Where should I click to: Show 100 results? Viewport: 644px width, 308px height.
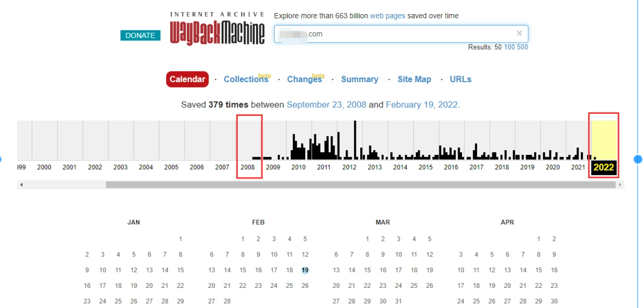pyautogui.click(x=509, y=47)
